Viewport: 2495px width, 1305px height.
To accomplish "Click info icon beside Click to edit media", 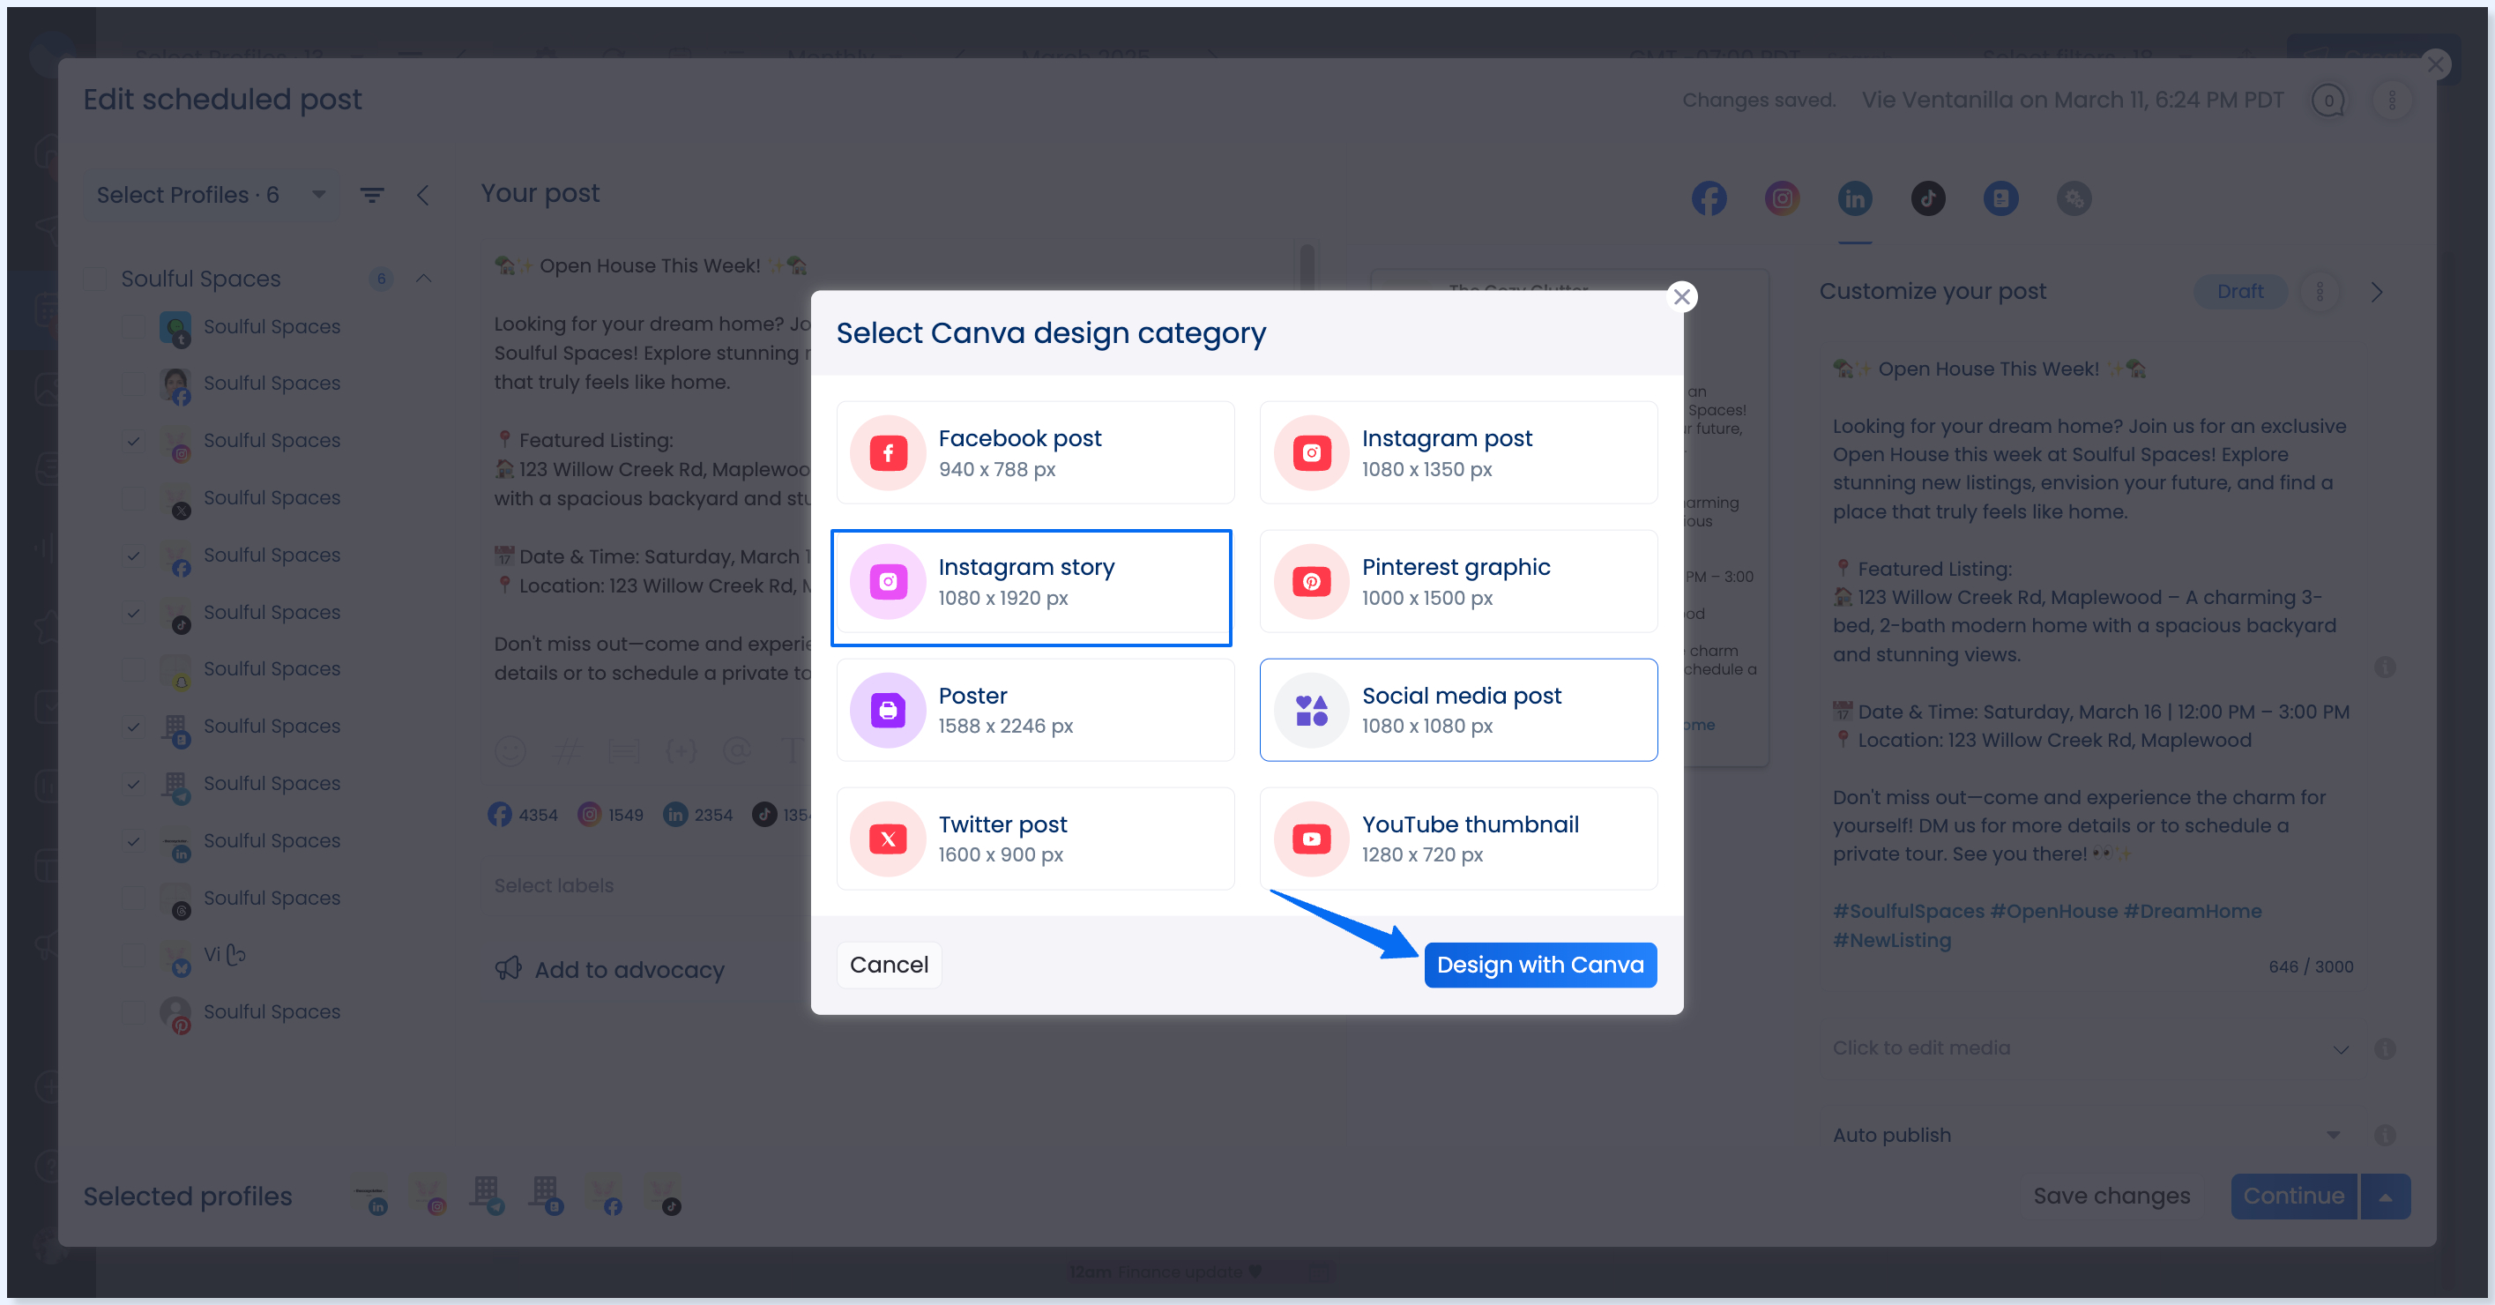I will click(2386, 1048).
